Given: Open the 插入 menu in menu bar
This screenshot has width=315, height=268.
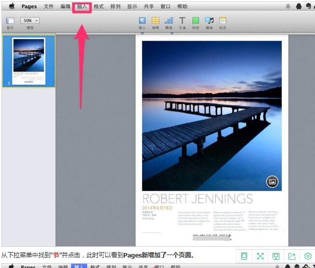Looking at the screenshot, I should 82,7.
